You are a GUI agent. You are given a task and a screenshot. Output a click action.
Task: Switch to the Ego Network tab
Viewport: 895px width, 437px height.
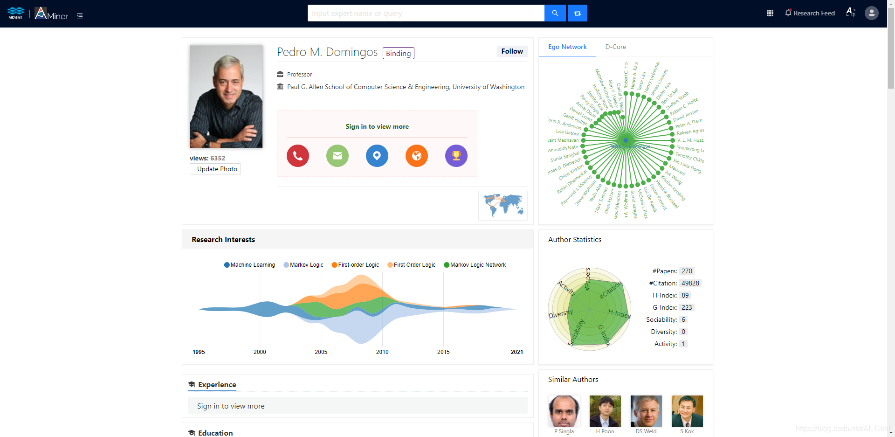(567, 47)
